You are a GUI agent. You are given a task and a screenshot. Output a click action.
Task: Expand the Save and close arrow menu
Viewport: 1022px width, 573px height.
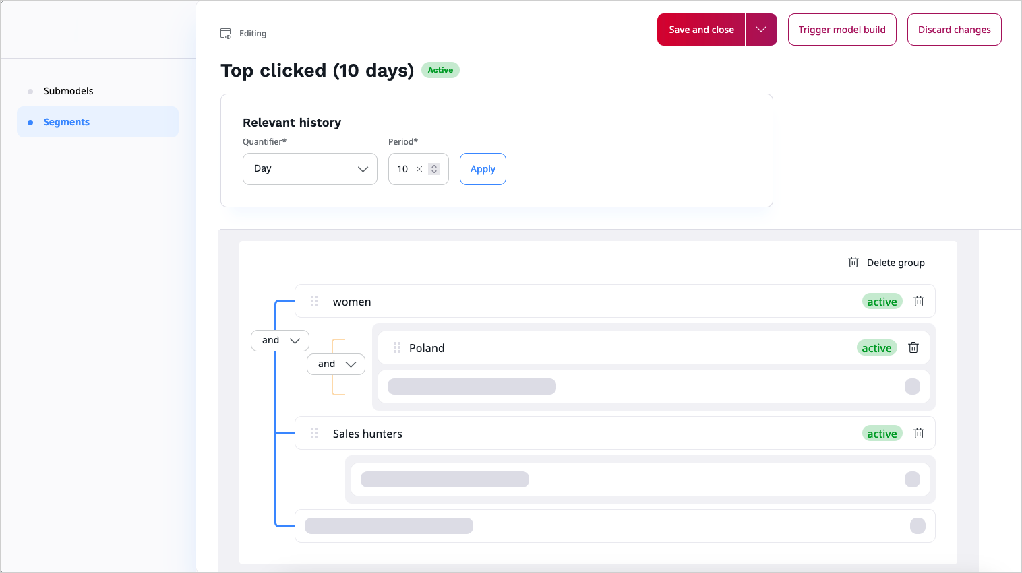(761, 30)
